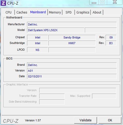Image resolution: width=123 pixels, height=125 pixels.
Task: Close the CPU-Z window
Action: (115, 2)
